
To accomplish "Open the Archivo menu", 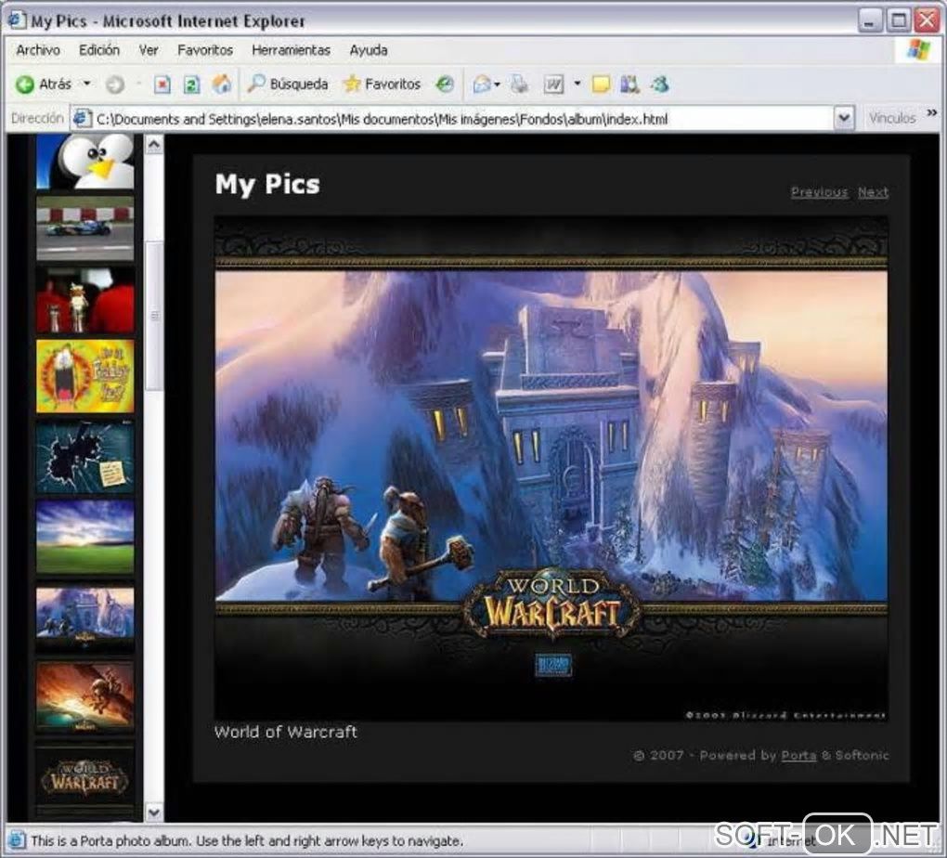I will point(38,50).
